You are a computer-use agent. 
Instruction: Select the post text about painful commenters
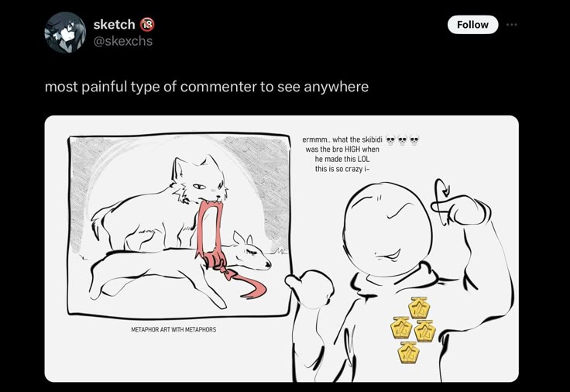(x=207, y=87)
